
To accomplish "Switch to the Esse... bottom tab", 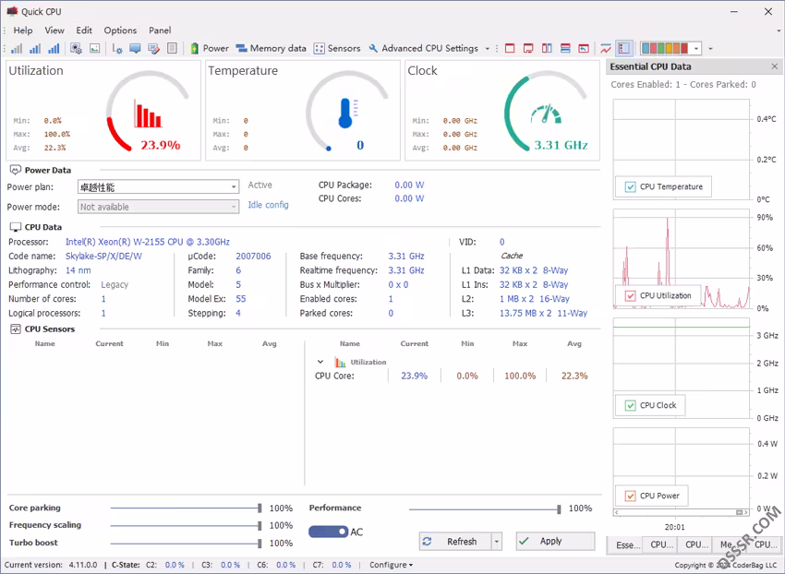I will [x=627, y=544].
